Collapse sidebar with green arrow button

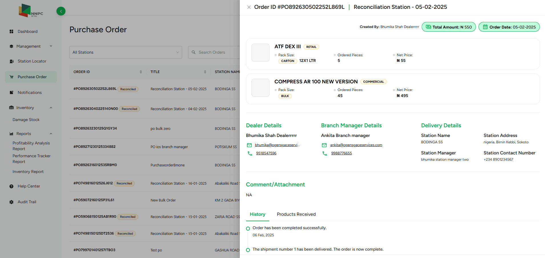pyautogui.click(x=61, y=11)
